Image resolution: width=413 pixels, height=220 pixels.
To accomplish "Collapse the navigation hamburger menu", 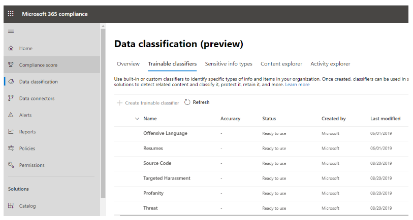I will 11,31.
